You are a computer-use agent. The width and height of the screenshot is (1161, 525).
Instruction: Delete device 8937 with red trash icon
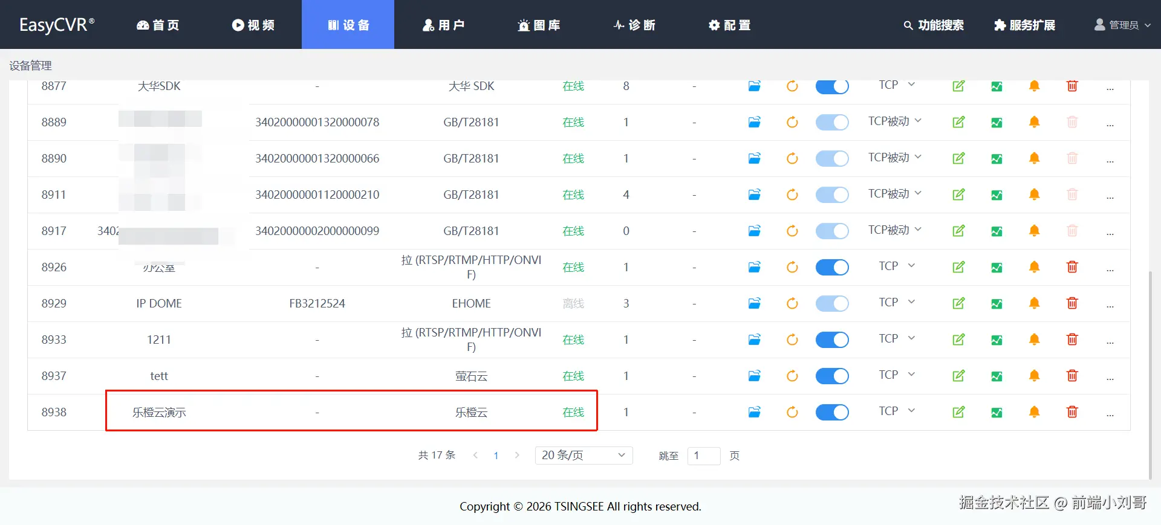point(1072,376)
